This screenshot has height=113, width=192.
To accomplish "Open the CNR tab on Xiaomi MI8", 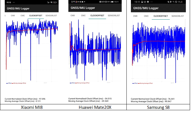I will click(13, 16).
